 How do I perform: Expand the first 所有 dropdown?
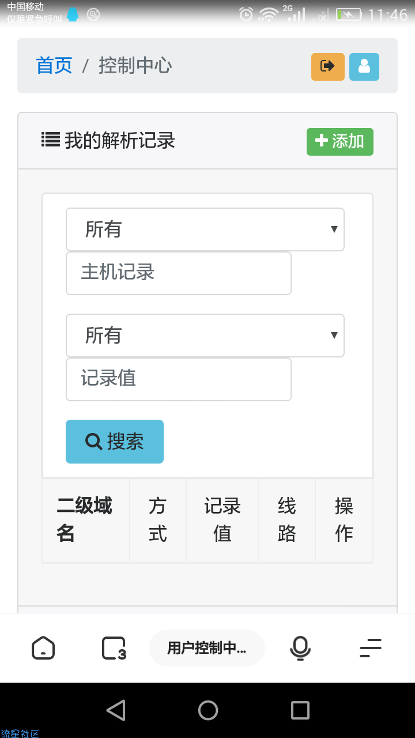(205, 229)
